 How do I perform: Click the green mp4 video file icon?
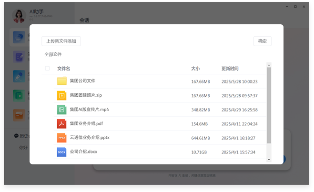(61, 110)
